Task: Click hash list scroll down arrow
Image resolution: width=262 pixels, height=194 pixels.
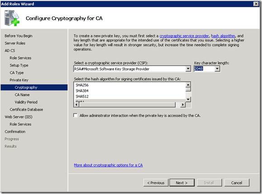Action: [x=188, y=99]
